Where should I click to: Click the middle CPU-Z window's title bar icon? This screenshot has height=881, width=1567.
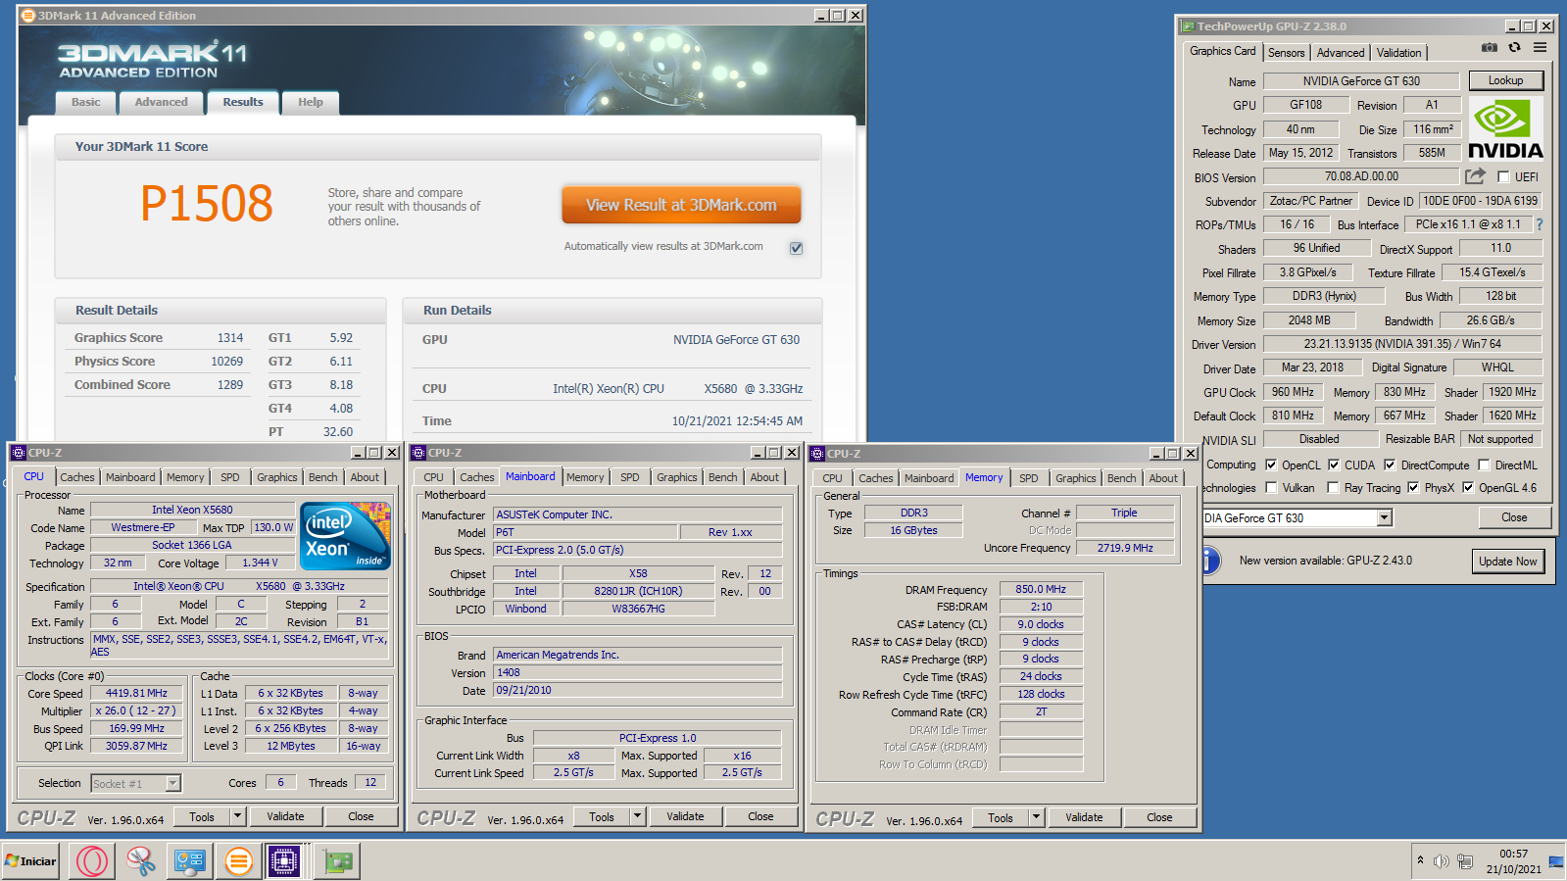[x=418, y=453]
